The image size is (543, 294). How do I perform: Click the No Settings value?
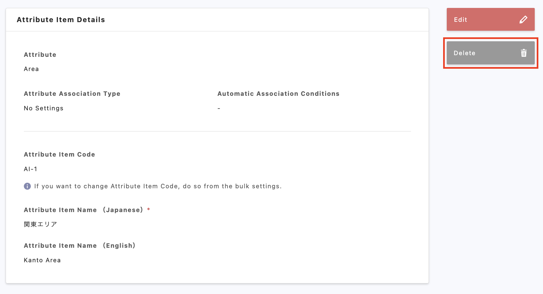(x=44, y=108)
